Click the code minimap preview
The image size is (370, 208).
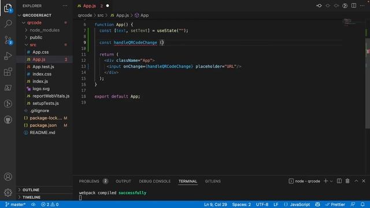click(350, 23)
